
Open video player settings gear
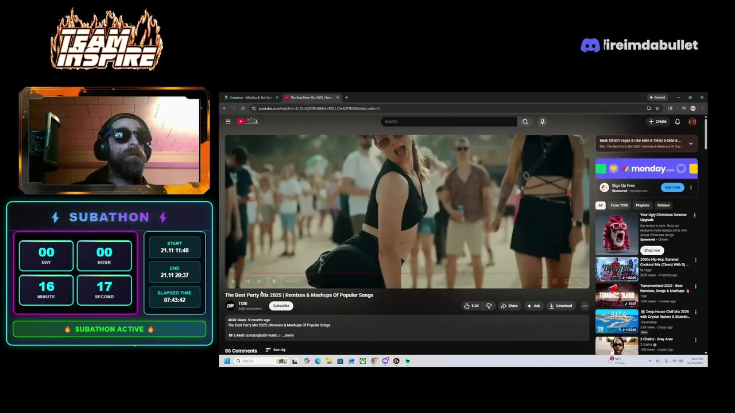[555, 281]
